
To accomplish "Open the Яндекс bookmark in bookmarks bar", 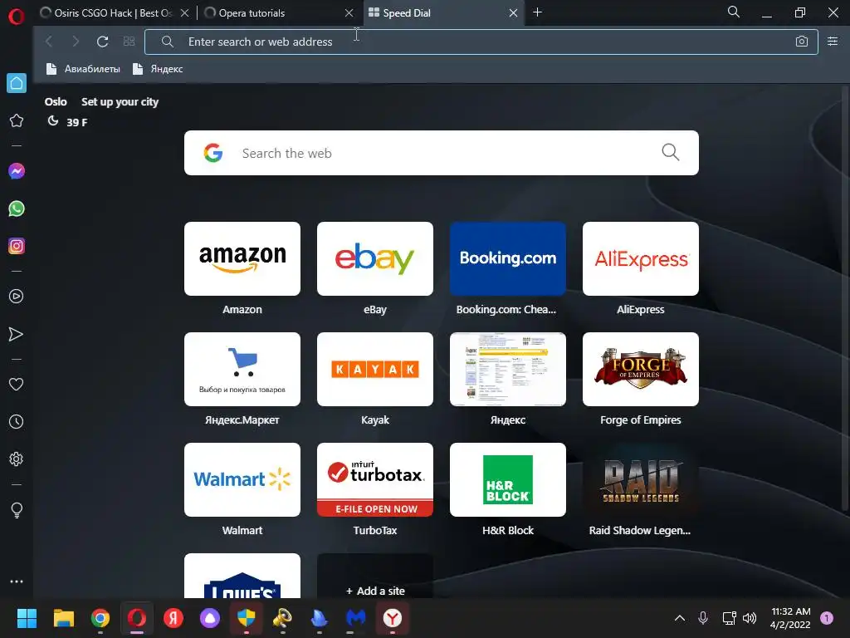I will click(158, 69).
